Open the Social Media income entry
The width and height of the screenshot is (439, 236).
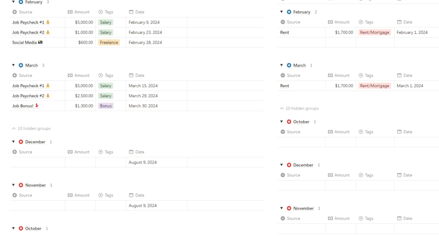24,42
